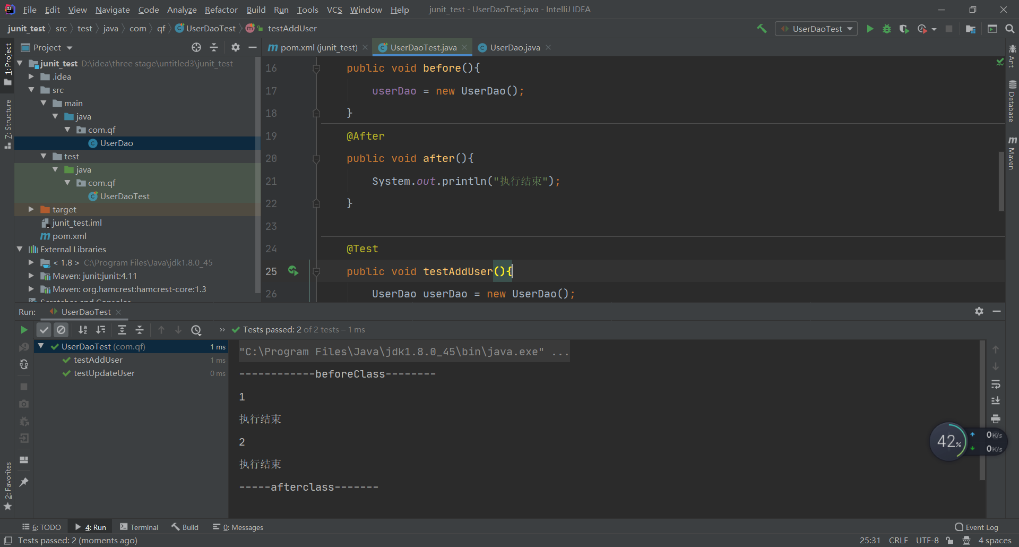This screenshot has width=1019, height=547.
Task: Open the Event Log
Action: pyautogui.click(x=977, y=527)
